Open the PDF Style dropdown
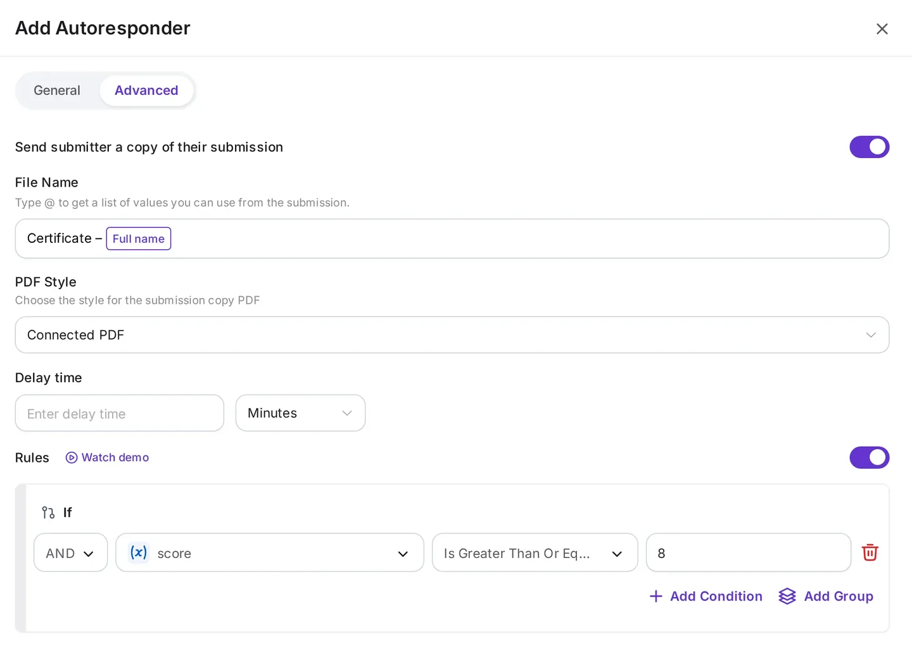The image size is (912, 651). pyautogui.click(x=452, y=335)
